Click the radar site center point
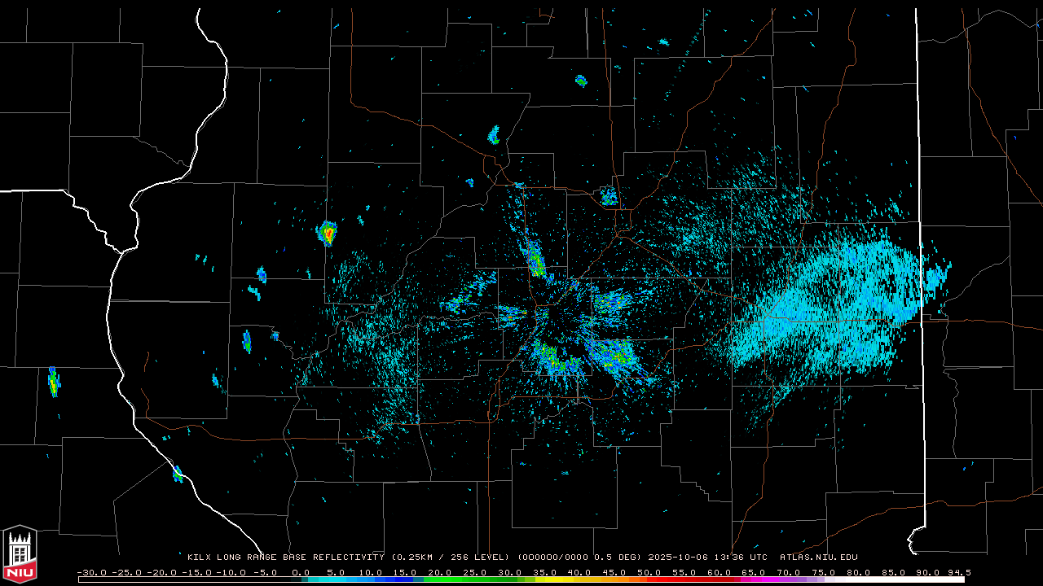Image resolution: width=1043 pixels, height=586 pixels. (557, 319)
